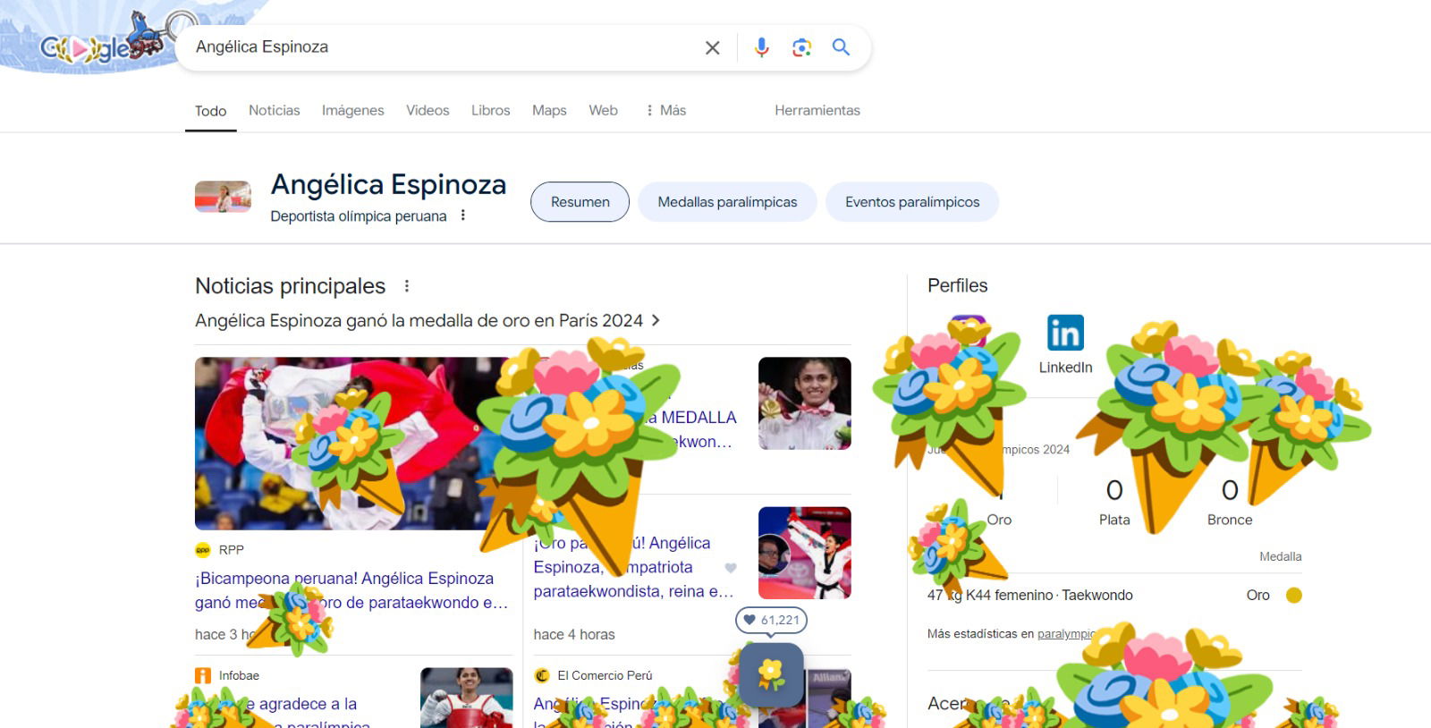Click the flower bouquet toss button

[771, 674]
